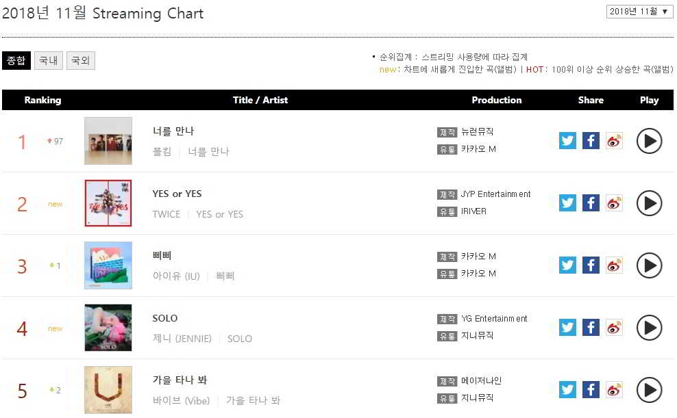The image size is (677, 418).
Task: Switch to the 국외 chart tab
Action: 80,60
